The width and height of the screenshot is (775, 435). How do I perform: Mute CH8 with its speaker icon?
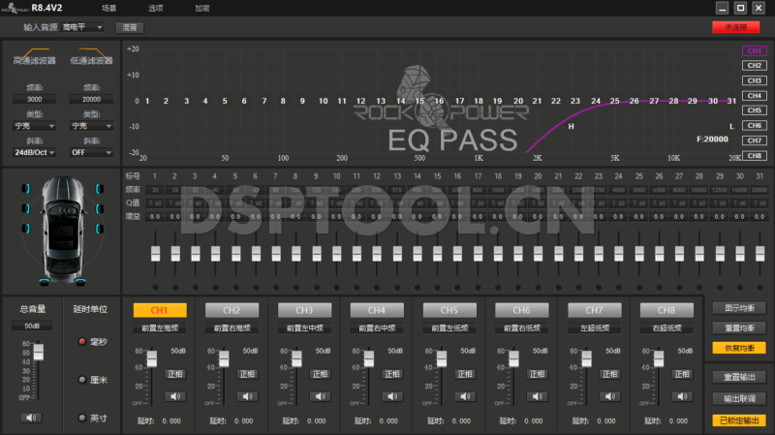pos(684,395)
